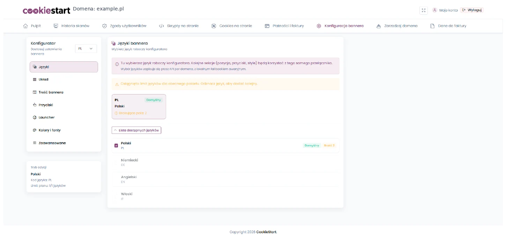Click Cookies na stronie cookie icon
Viewport: 506px width, 244px height.
point(214,26)
